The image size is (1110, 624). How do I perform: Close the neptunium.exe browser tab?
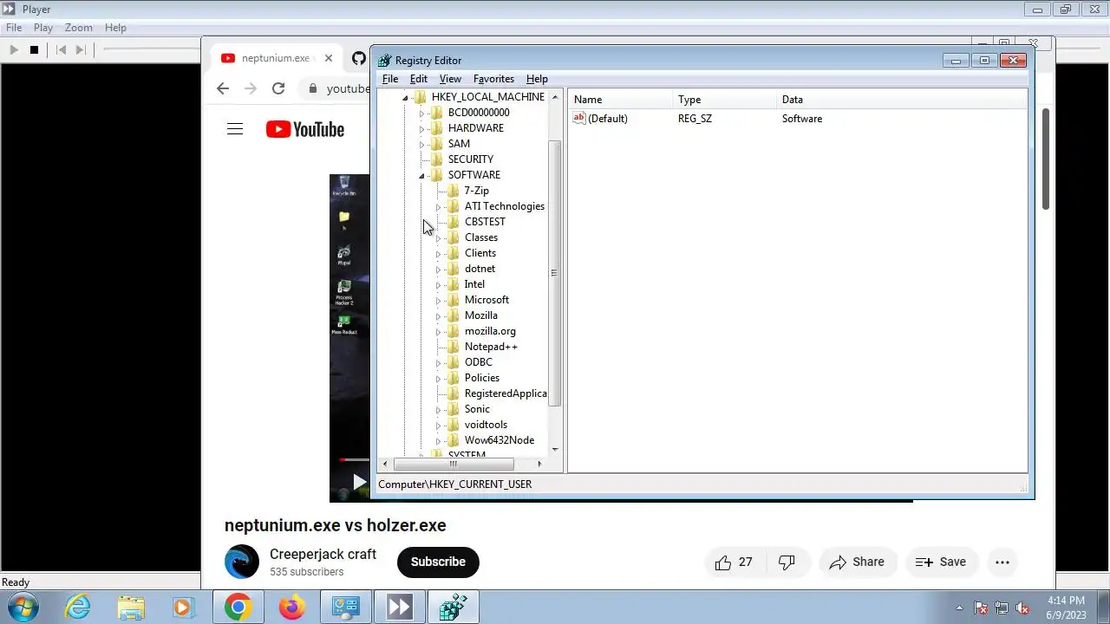click(328, 58)
